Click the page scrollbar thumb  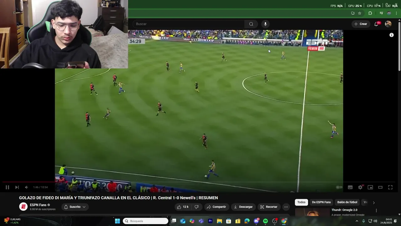point(399,46)
